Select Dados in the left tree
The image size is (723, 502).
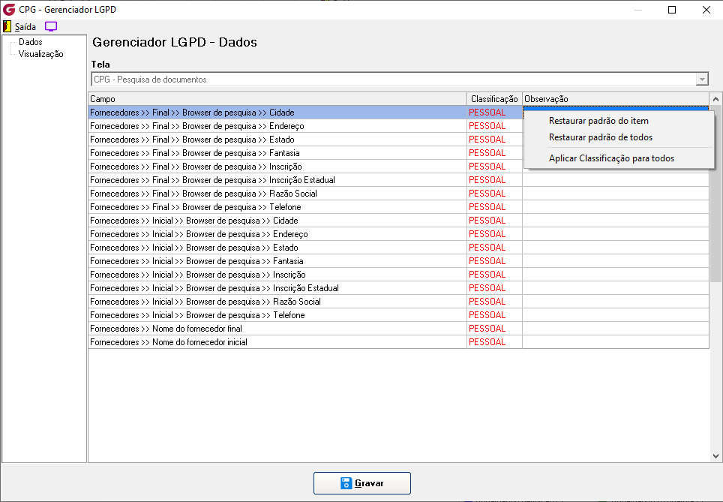[x=31, y=42]
